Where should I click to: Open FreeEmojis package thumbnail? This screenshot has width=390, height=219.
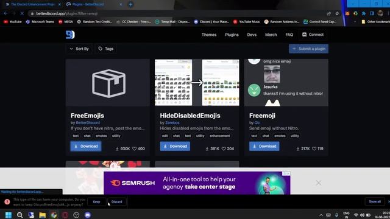click(x=108, y=83)
